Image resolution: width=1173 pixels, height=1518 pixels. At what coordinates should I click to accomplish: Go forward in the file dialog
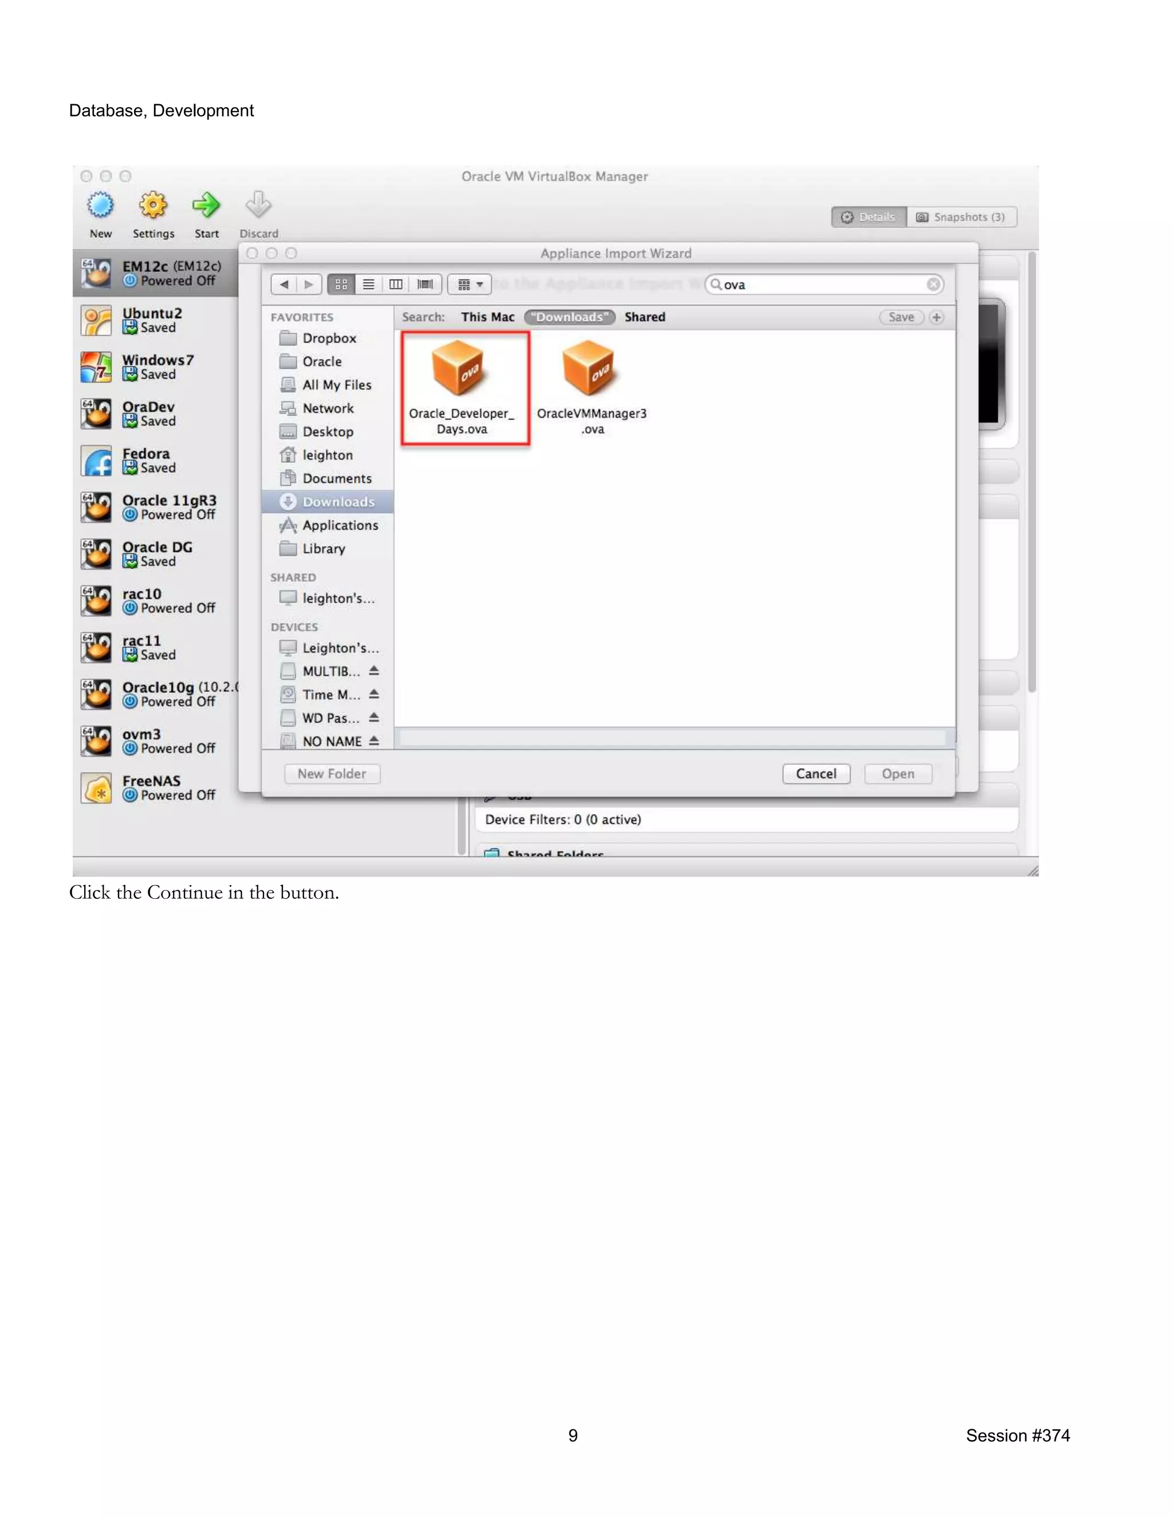click(309, 284)
